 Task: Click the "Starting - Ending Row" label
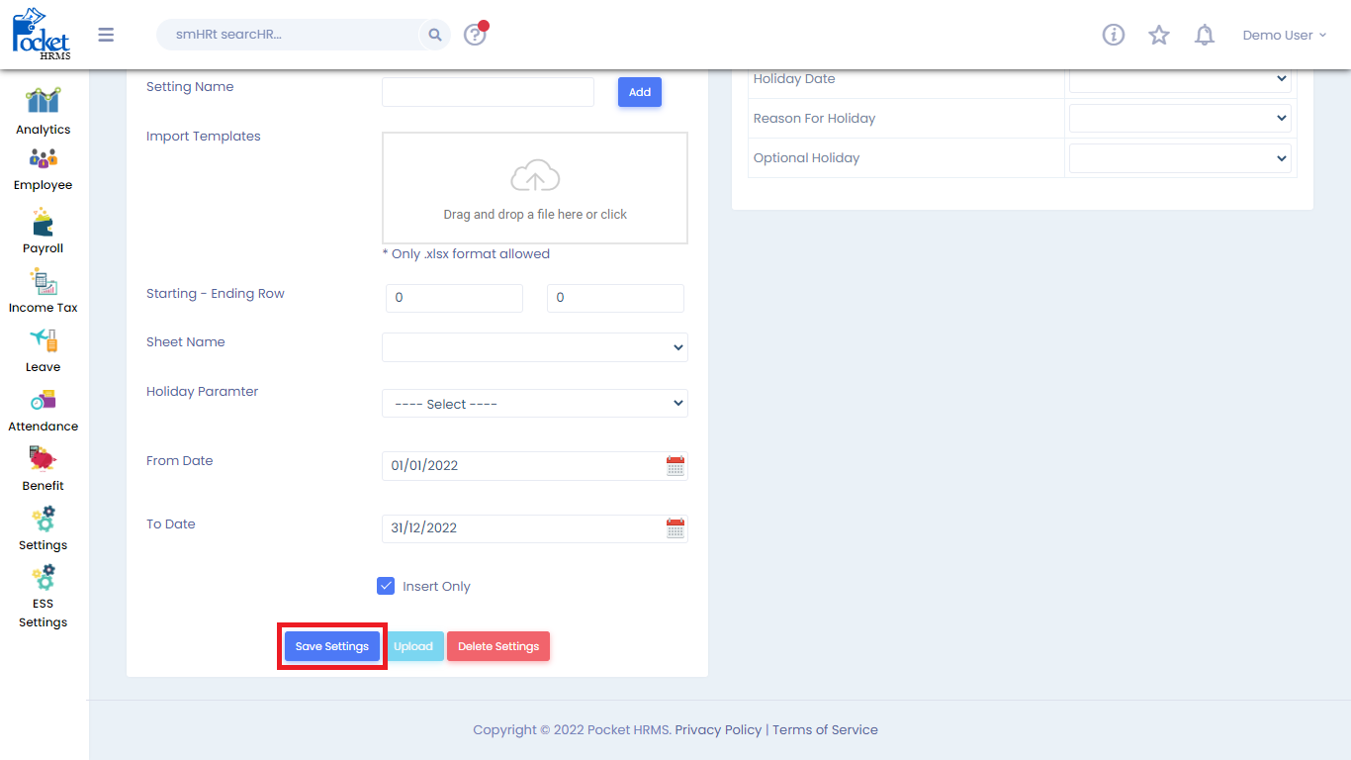click(x=216, y=294)
